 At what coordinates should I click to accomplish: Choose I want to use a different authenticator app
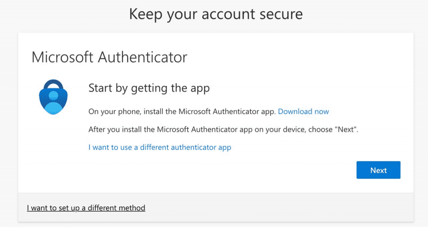click(160, 147)
